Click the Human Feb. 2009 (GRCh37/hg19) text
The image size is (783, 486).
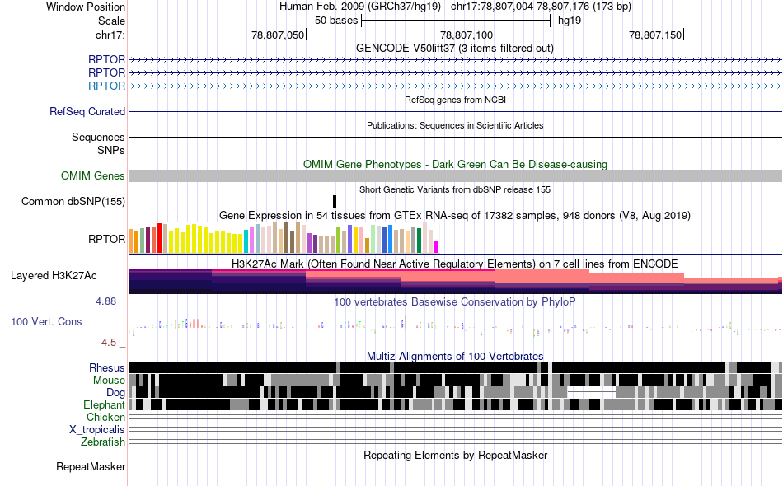(x=360, y=7)
